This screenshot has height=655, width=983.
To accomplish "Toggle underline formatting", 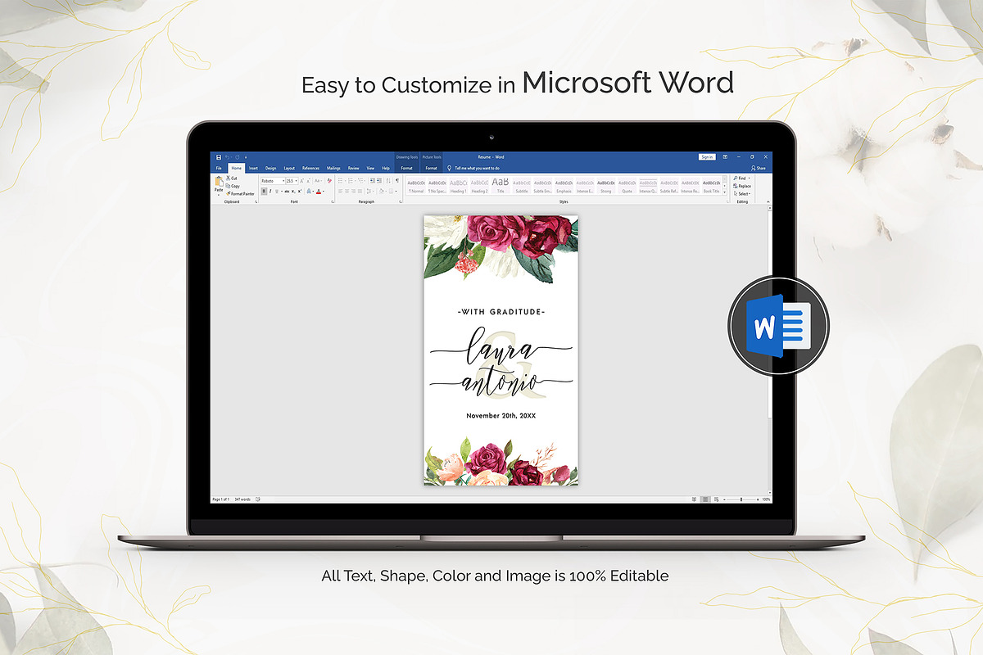I will click(278, 191).
